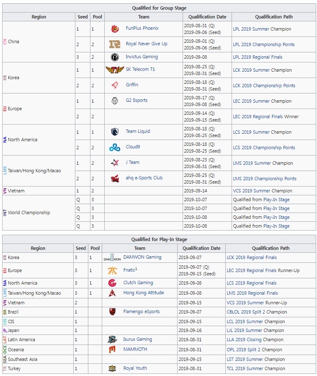The image size is (317, 376).
Task: Visit the Royal Youth team link
Action: [x=135, y=368]
